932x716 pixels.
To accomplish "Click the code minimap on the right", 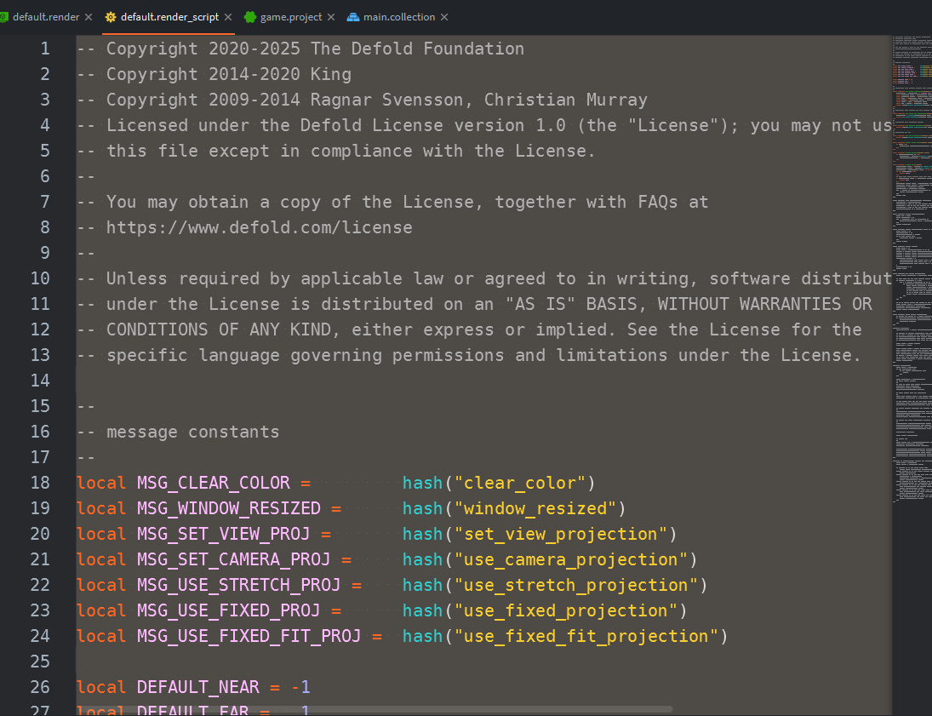I will [x=912, y=255].
